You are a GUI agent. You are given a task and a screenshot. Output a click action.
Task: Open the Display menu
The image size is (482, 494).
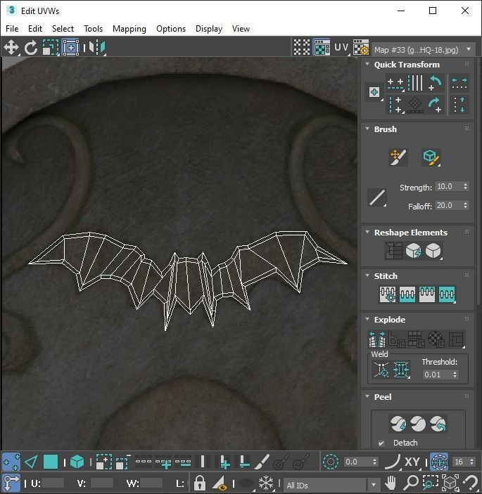pyautogui.click(x=209, y=29)
